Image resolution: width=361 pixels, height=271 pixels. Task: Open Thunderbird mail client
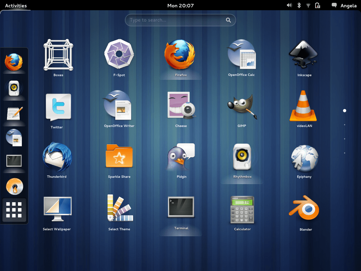pos(57,157)
